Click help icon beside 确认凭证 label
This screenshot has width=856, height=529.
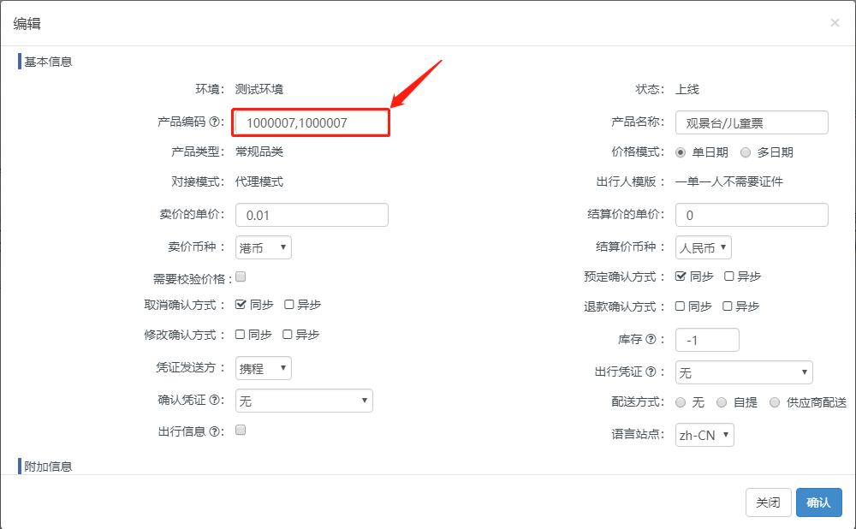(214, 400)
